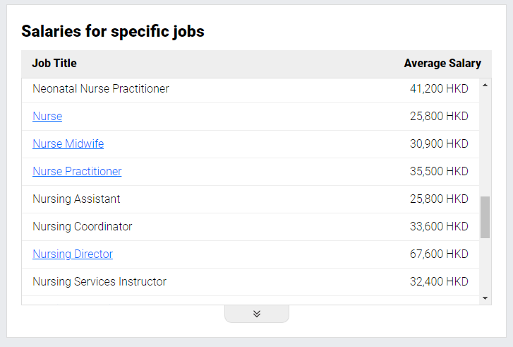Screen dimensions: 513x347
Task: Click the 30,900 HKD salary value
Action: coord(439,144)
